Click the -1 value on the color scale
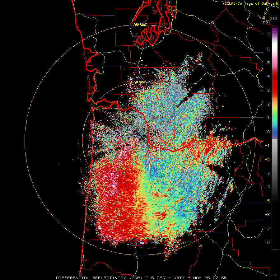Image resolution: width=280 pixels, height=280 pixels. pyautogui.click(x=267, y=146)
